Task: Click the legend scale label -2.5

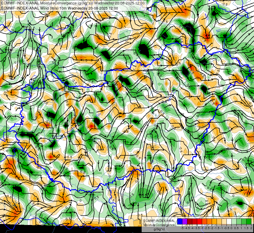Action: tap(207, 228)
